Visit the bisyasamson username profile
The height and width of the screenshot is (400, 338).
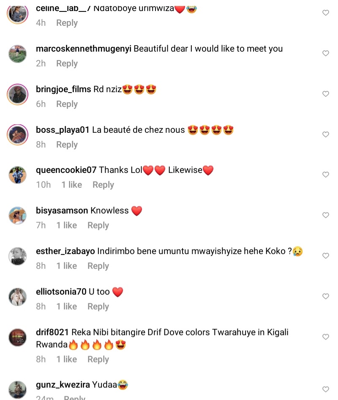click(x=62, y=211)
